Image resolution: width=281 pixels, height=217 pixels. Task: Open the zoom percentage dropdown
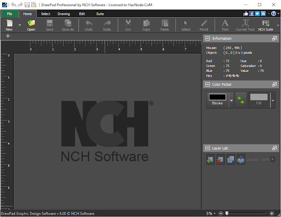(x=215, y=213)
